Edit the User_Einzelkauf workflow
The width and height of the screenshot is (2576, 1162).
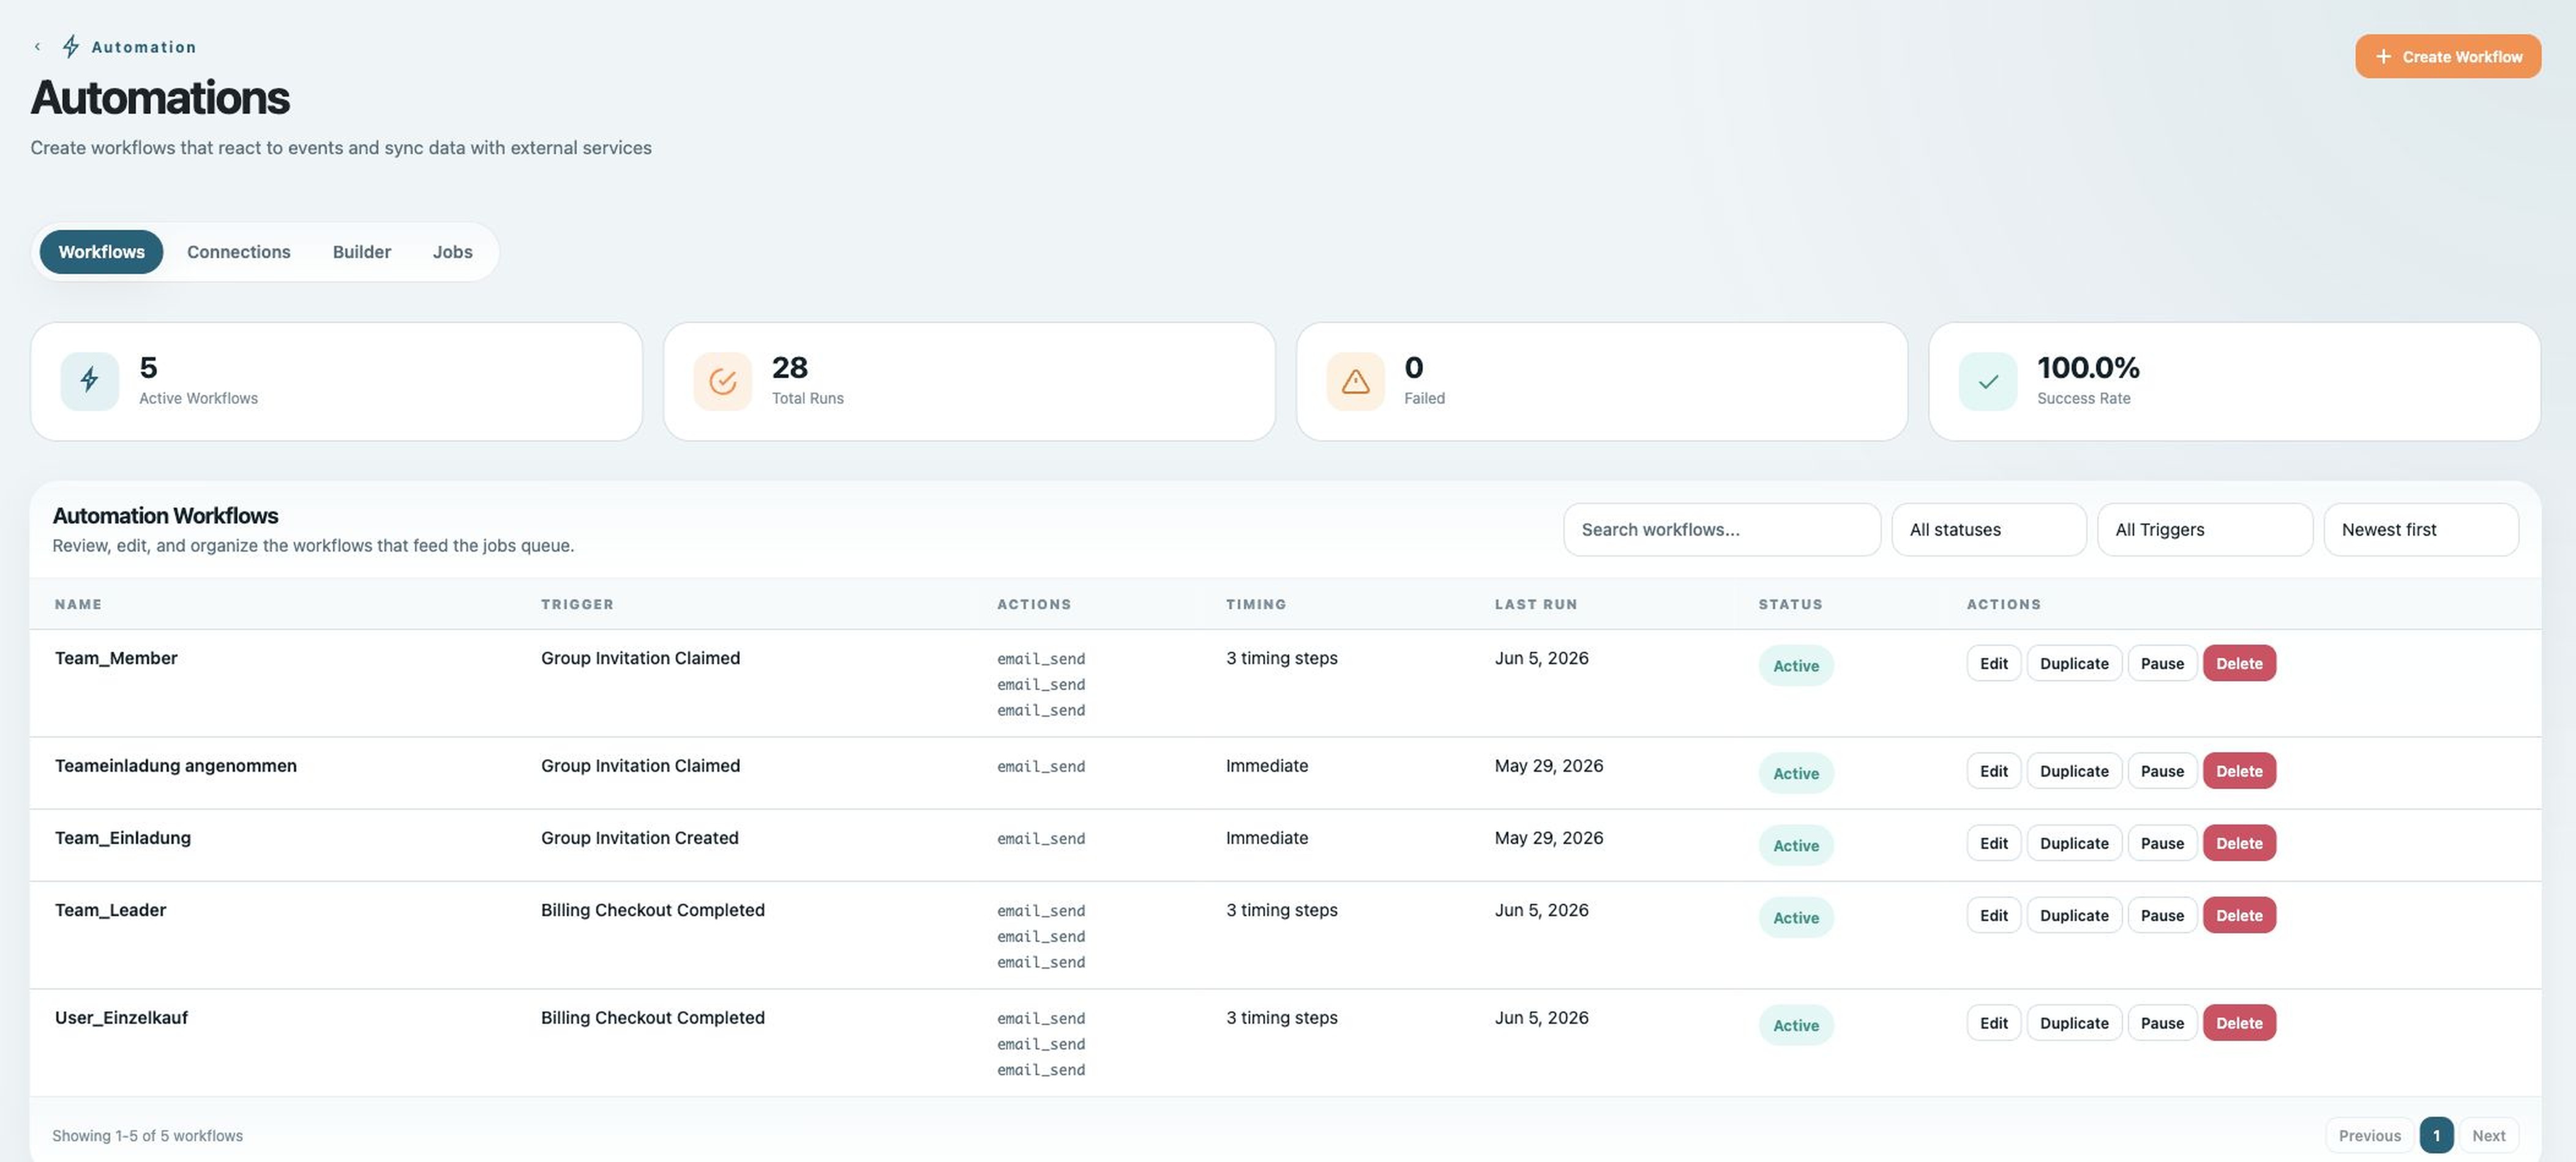[x=1994, y=1023]
